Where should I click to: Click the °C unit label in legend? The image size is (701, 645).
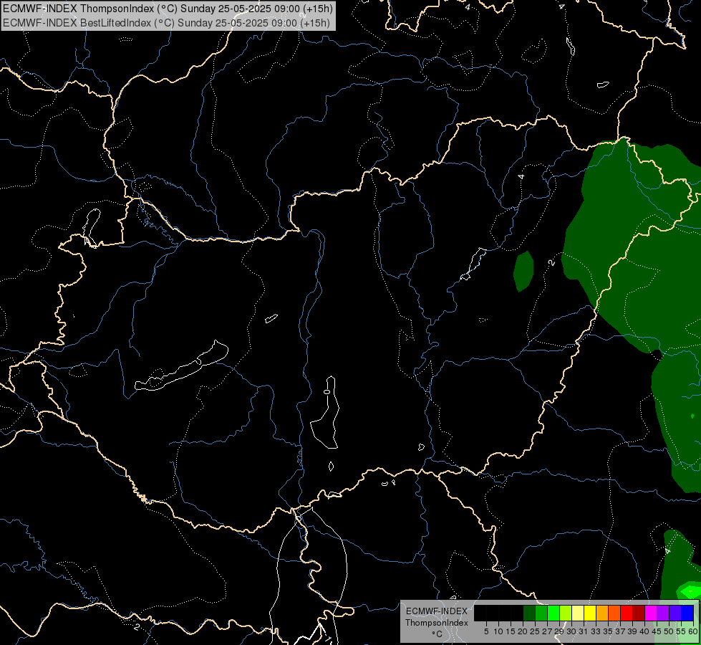(x=437, y=634)
